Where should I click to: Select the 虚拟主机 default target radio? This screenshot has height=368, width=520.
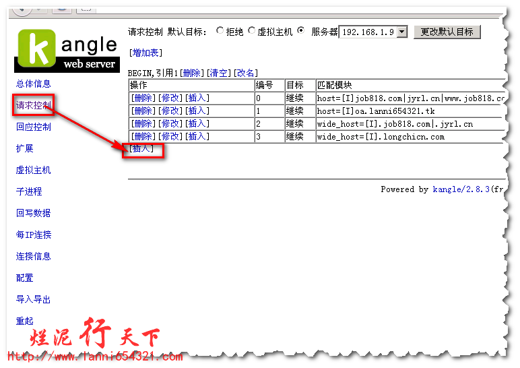[252, 31]
